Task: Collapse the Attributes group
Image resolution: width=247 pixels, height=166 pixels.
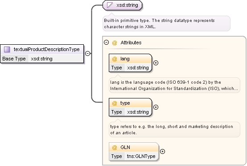Action: (x=107, y=43)
